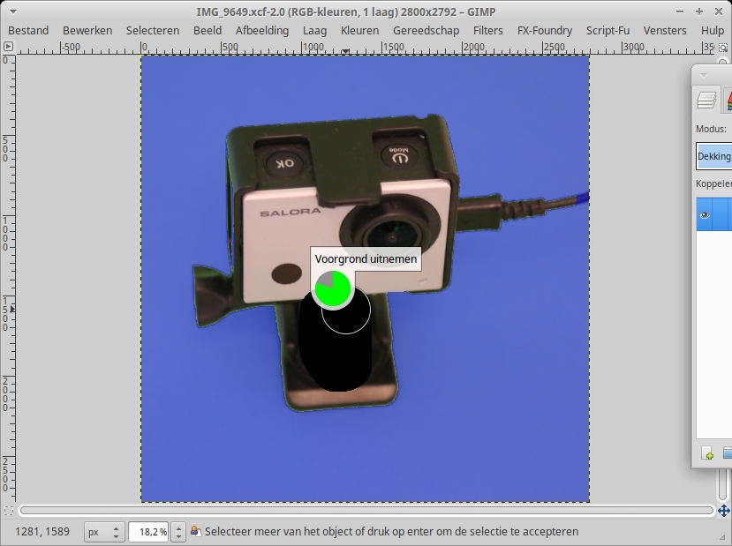Open the Filters menu
Image resolution: width=732 pixels, height=546 pixels.
coord(487,30)
